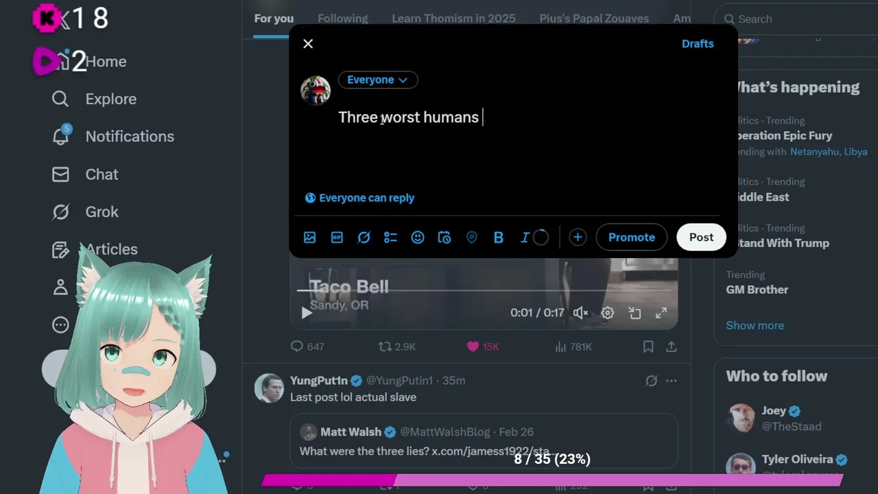Tag a location on the post
878x494 pixels.
click(x=471, y=237)
